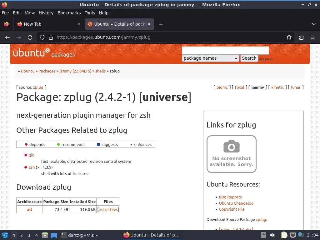Close the Ubuntu package details tab
This screenshot has height=240, width=320.
[x=149, y=24]
